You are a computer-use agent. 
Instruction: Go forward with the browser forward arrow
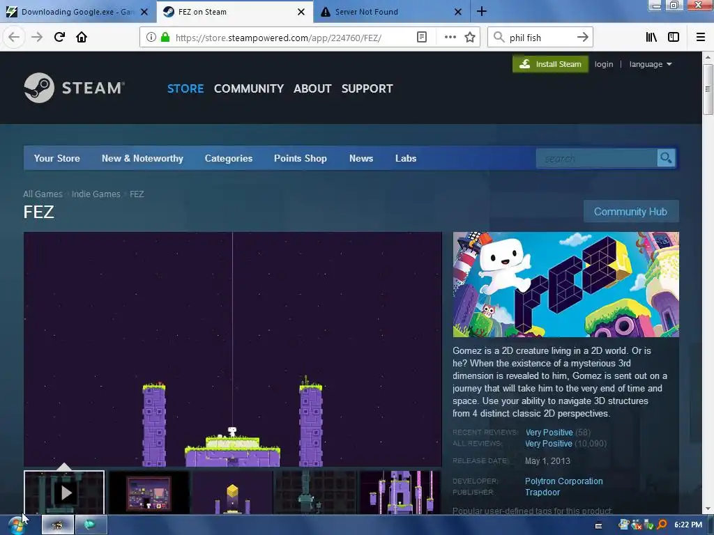point(37,37)
